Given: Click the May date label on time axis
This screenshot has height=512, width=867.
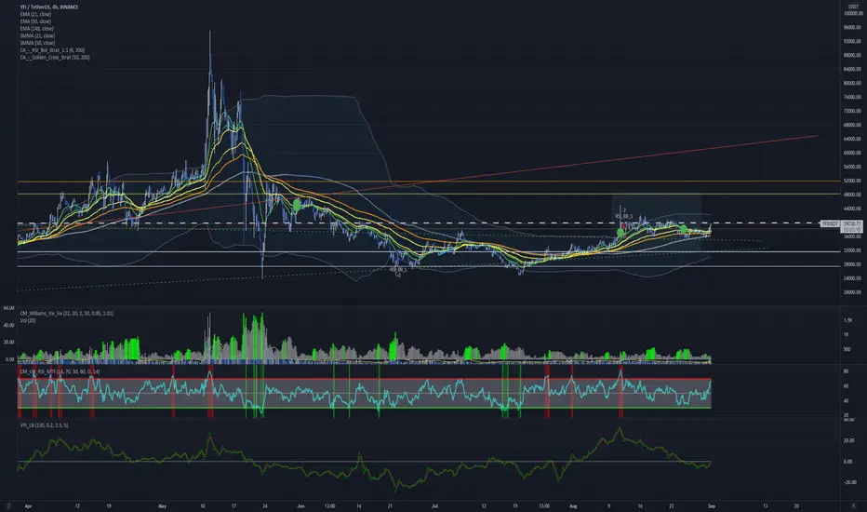Looking at the screenshot, I should point(162,505).
